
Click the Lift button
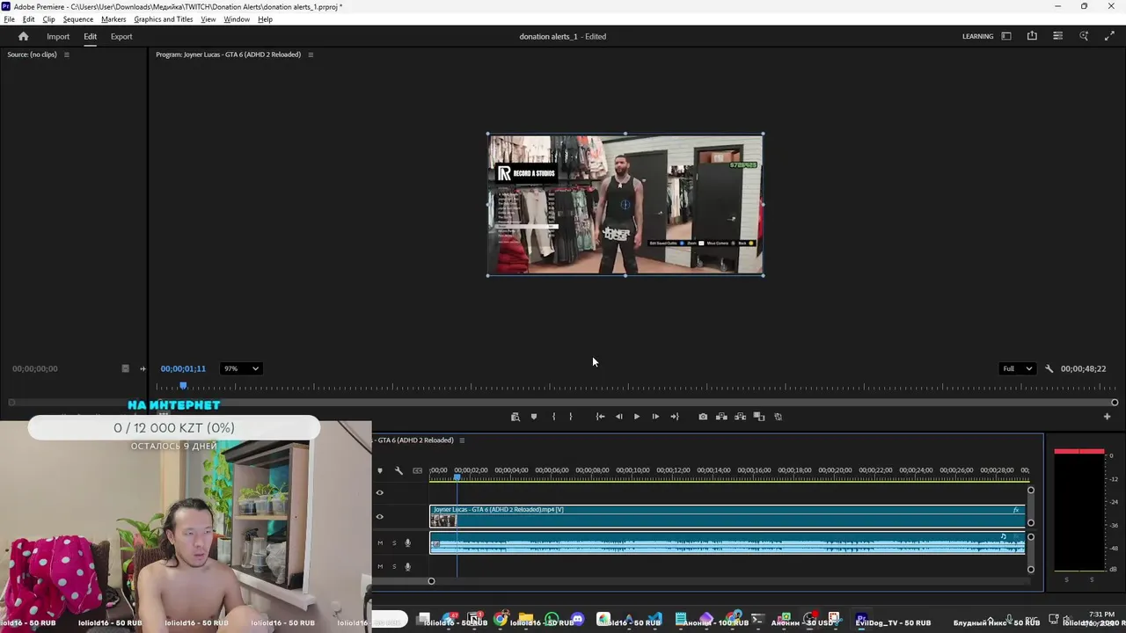click(x=721, y=417)
